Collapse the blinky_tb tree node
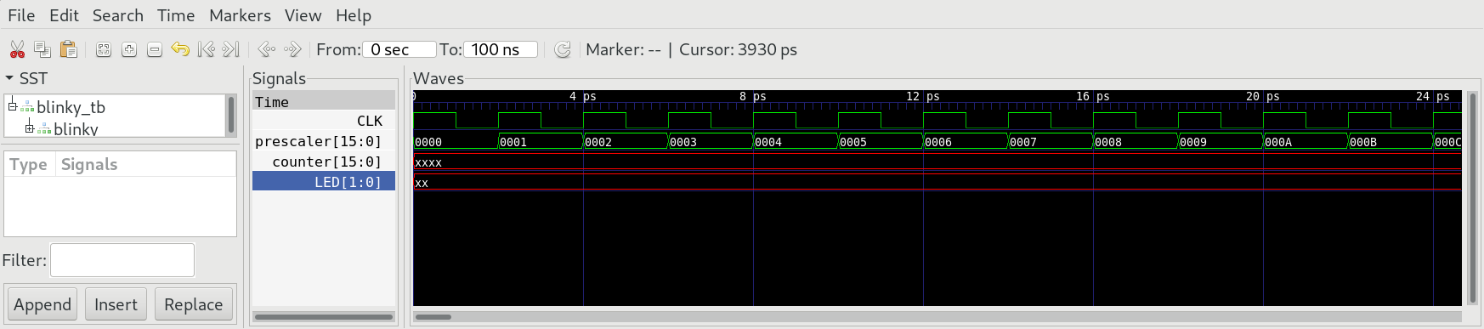This screenshot has width=1484, height=329. point(12,106)
